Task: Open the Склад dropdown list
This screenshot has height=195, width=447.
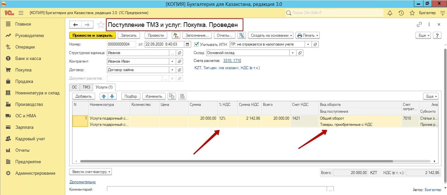Action: 292,53
